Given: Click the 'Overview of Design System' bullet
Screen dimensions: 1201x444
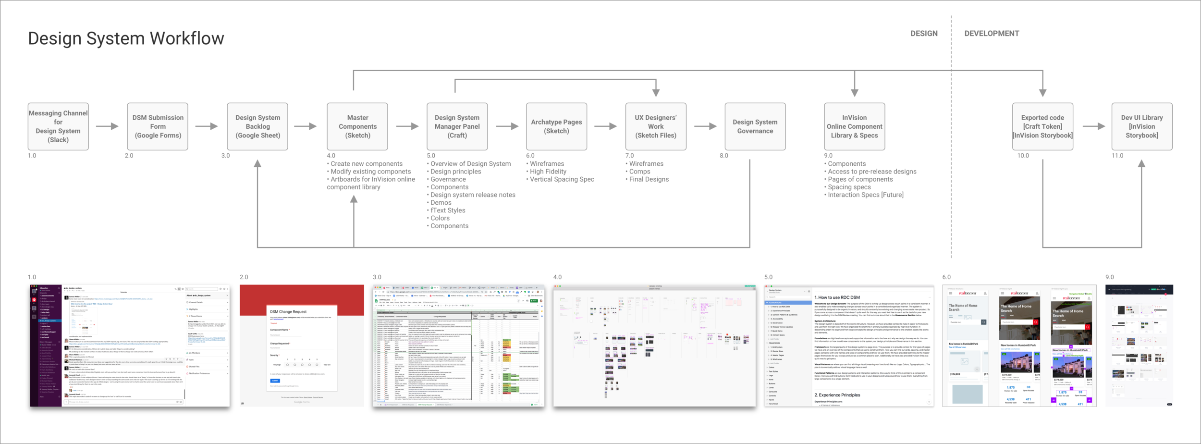Looking at the screenshot, I should [x=469, y=164].
